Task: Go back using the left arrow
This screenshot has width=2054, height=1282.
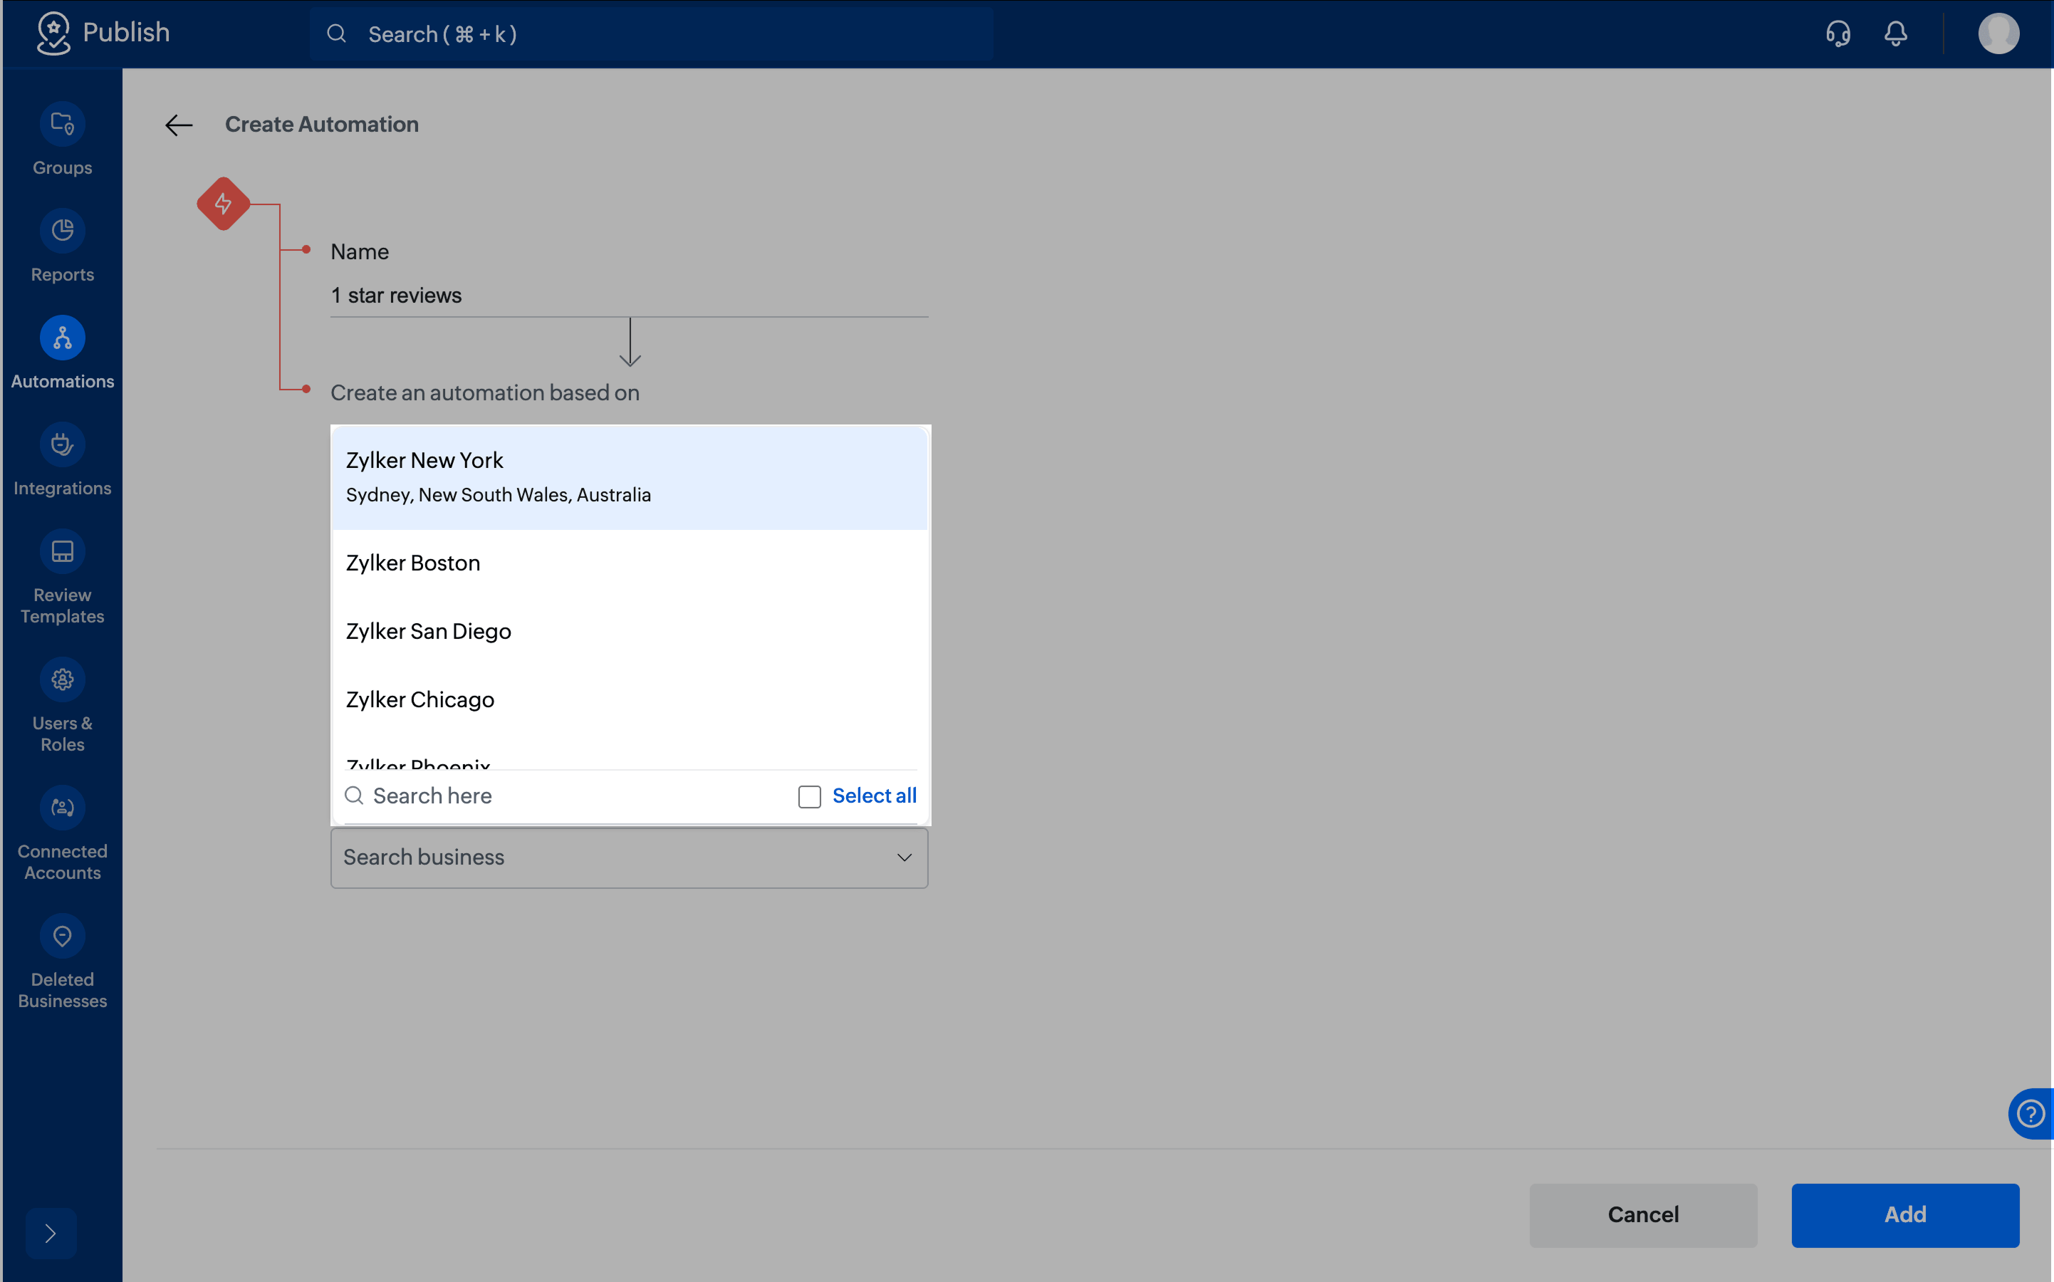Action: click(179, 125)
